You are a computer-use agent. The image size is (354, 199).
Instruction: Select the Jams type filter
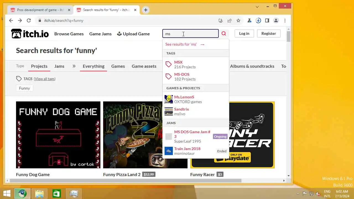pyautogui.click(x=59, y=66)
